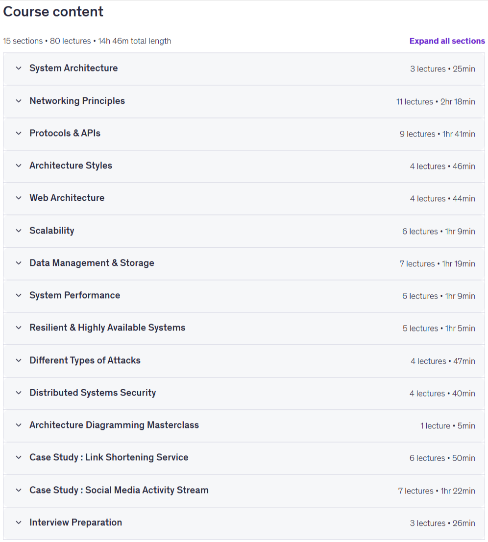The height and width of the screenshot is (542, 488).
Task: Click '11 lectures • 2hr 18min' duration text
Action: [x=436, y=102]
